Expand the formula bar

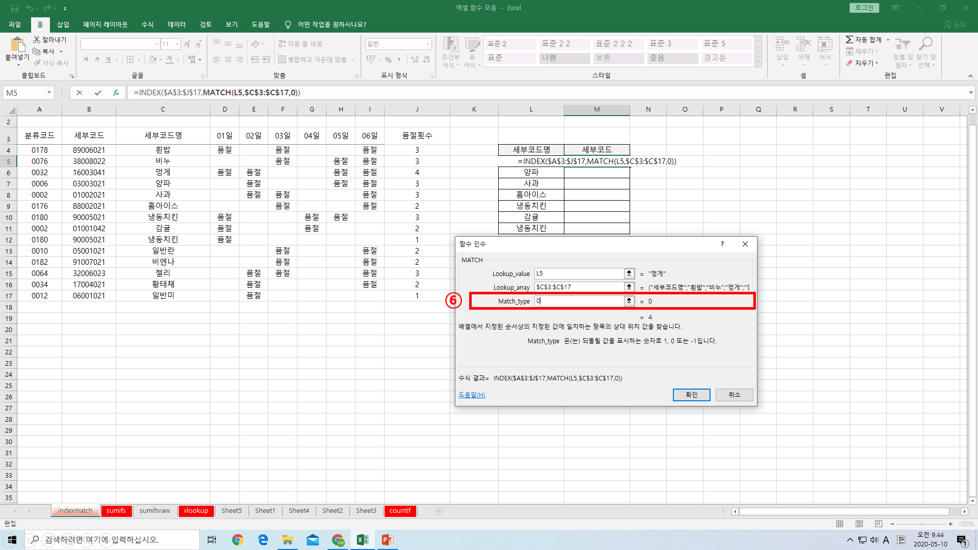pyautogui.click(x=971, y=93)
